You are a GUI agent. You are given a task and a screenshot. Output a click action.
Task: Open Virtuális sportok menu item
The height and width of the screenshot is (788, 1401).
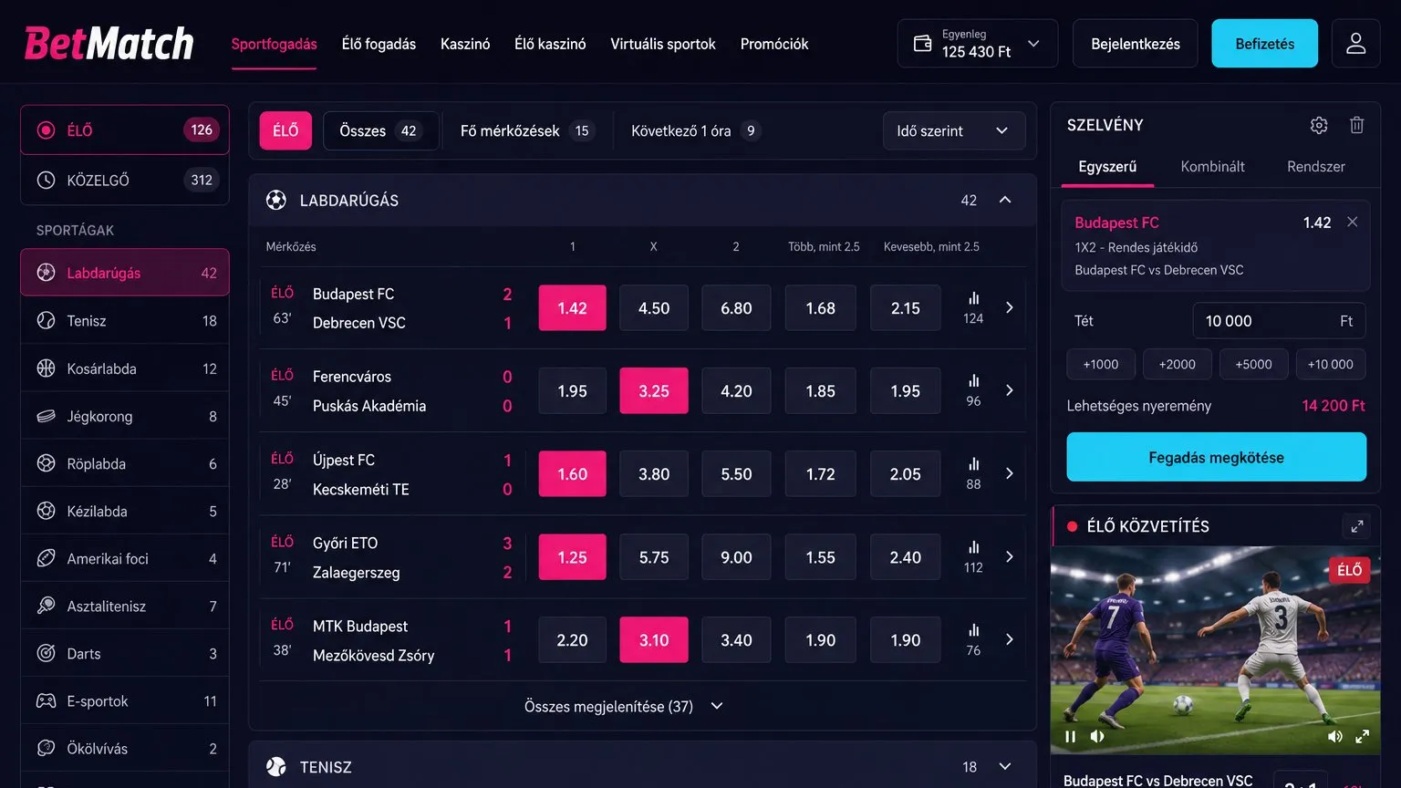point(663,44)
